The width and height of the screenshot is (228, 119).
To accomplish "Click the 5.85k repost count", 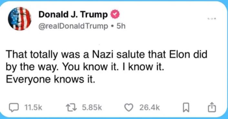I will click(92, 108).
